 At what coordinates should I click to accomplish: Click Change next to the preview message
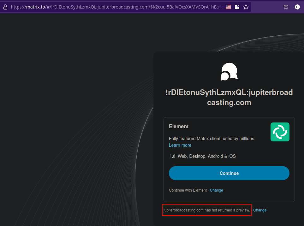[260, 210]
